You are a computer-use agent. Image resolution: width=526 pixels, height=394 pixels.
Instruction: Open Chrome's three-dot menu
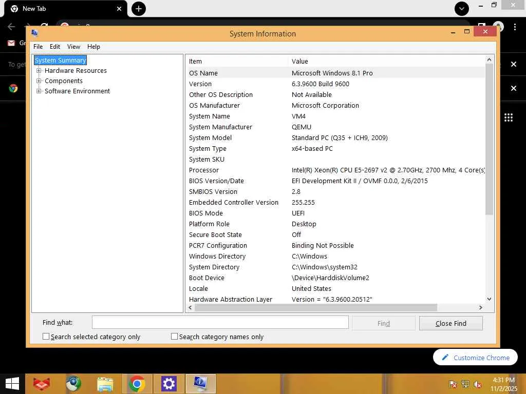pyautogui.click(x=515, y=27)
